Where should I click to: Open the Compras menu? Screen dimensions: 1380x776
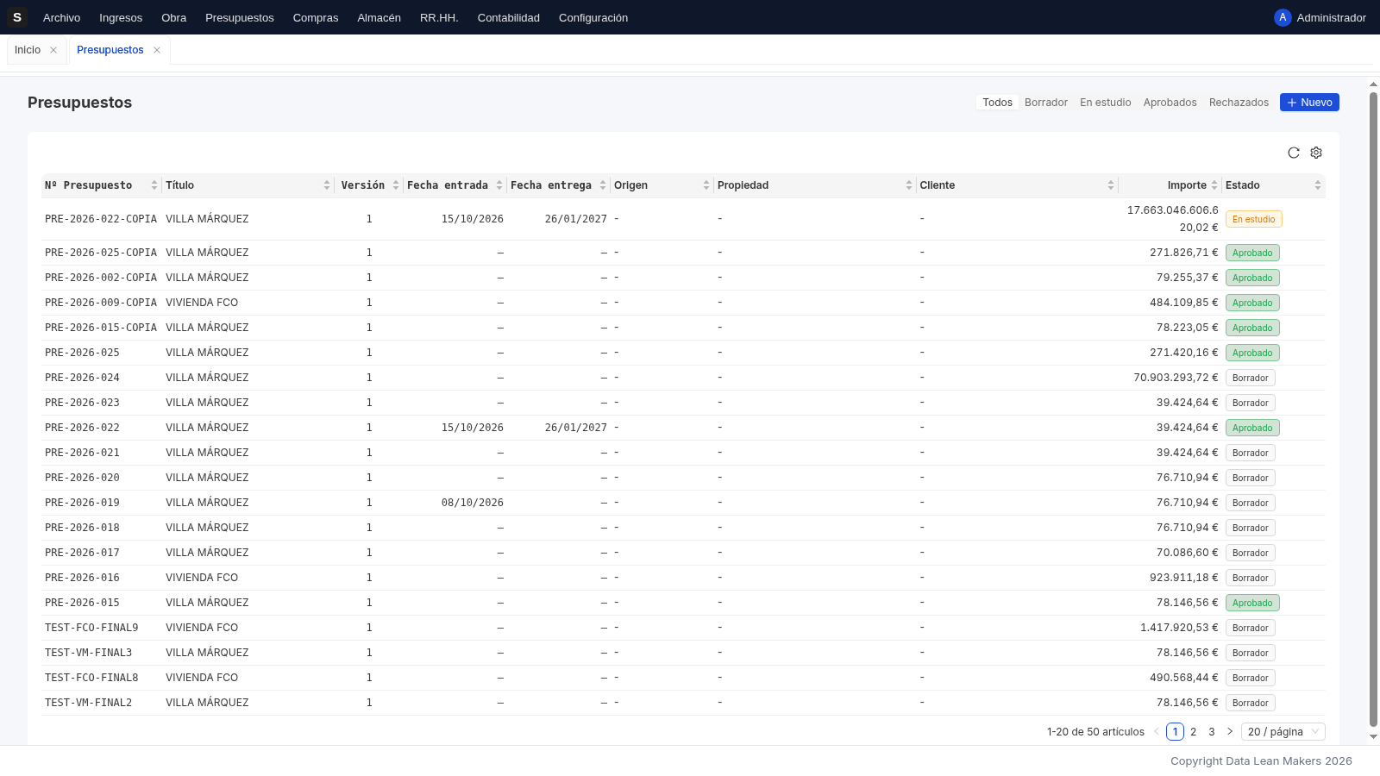pyautogui.click(x=316, y=17)
